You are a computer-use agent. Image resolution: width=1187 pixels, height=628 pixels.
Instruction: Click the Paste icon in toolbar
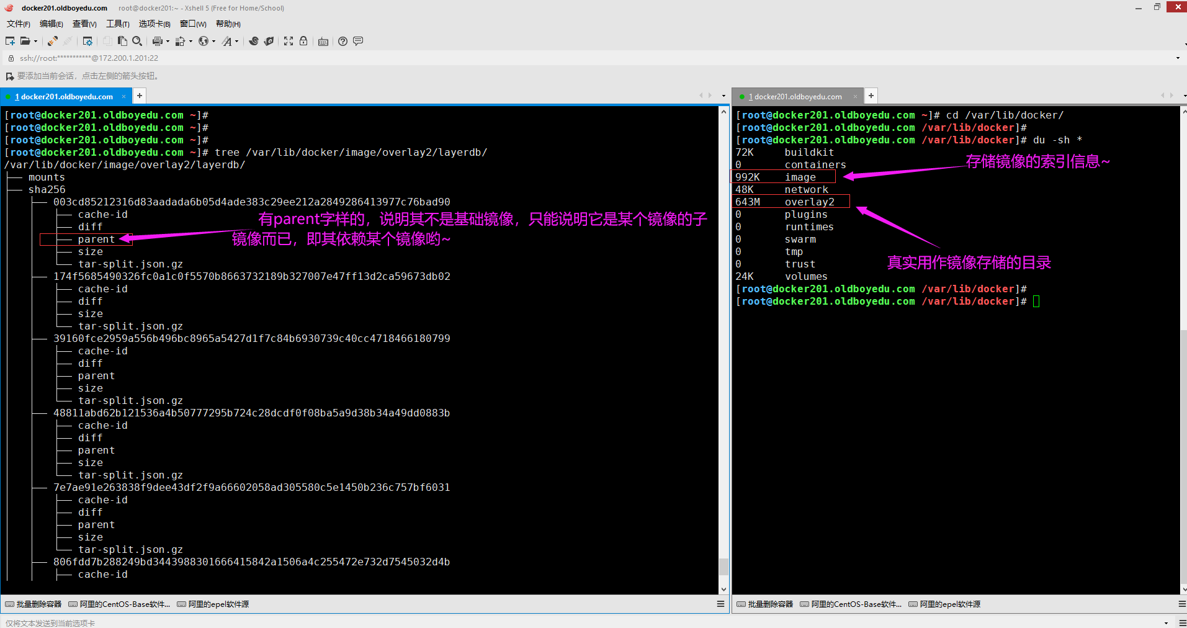click(x=122, y=41)
